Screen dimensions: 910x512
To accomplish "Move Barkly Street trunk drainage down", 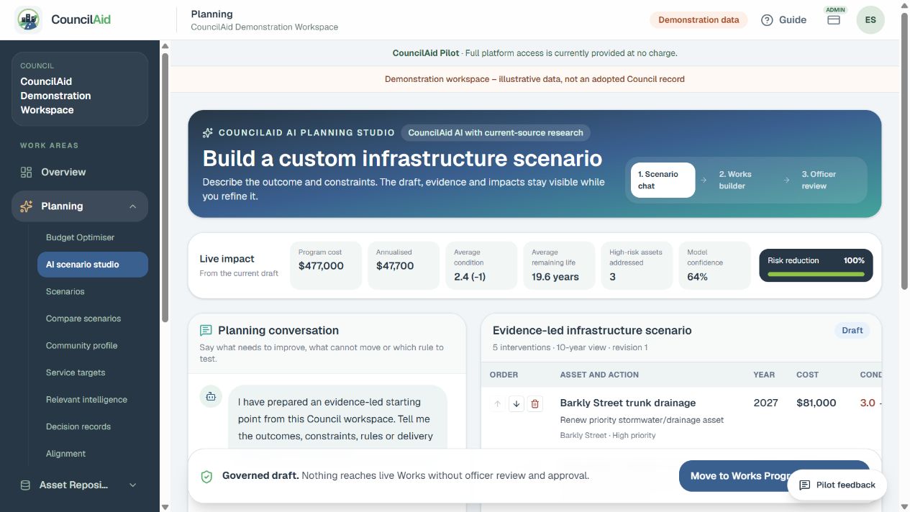I will point(517,404).
